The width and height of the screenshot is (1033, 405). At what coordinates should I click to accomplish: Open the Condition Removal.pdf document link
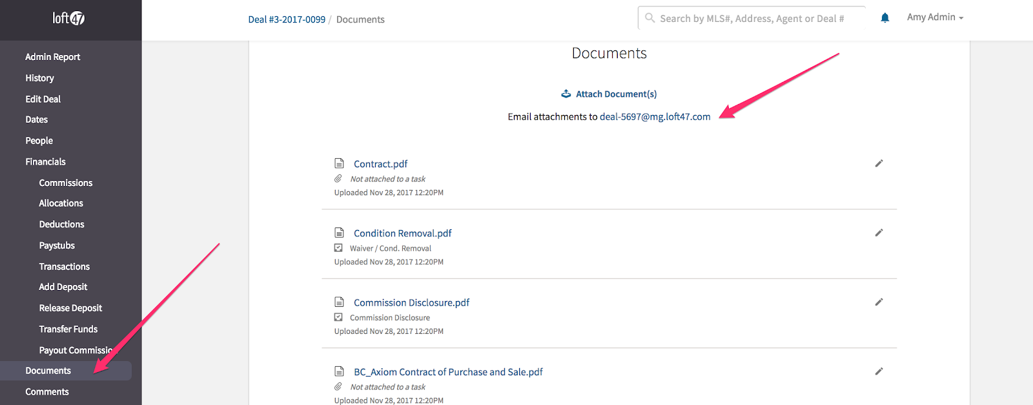coord(402,233)
